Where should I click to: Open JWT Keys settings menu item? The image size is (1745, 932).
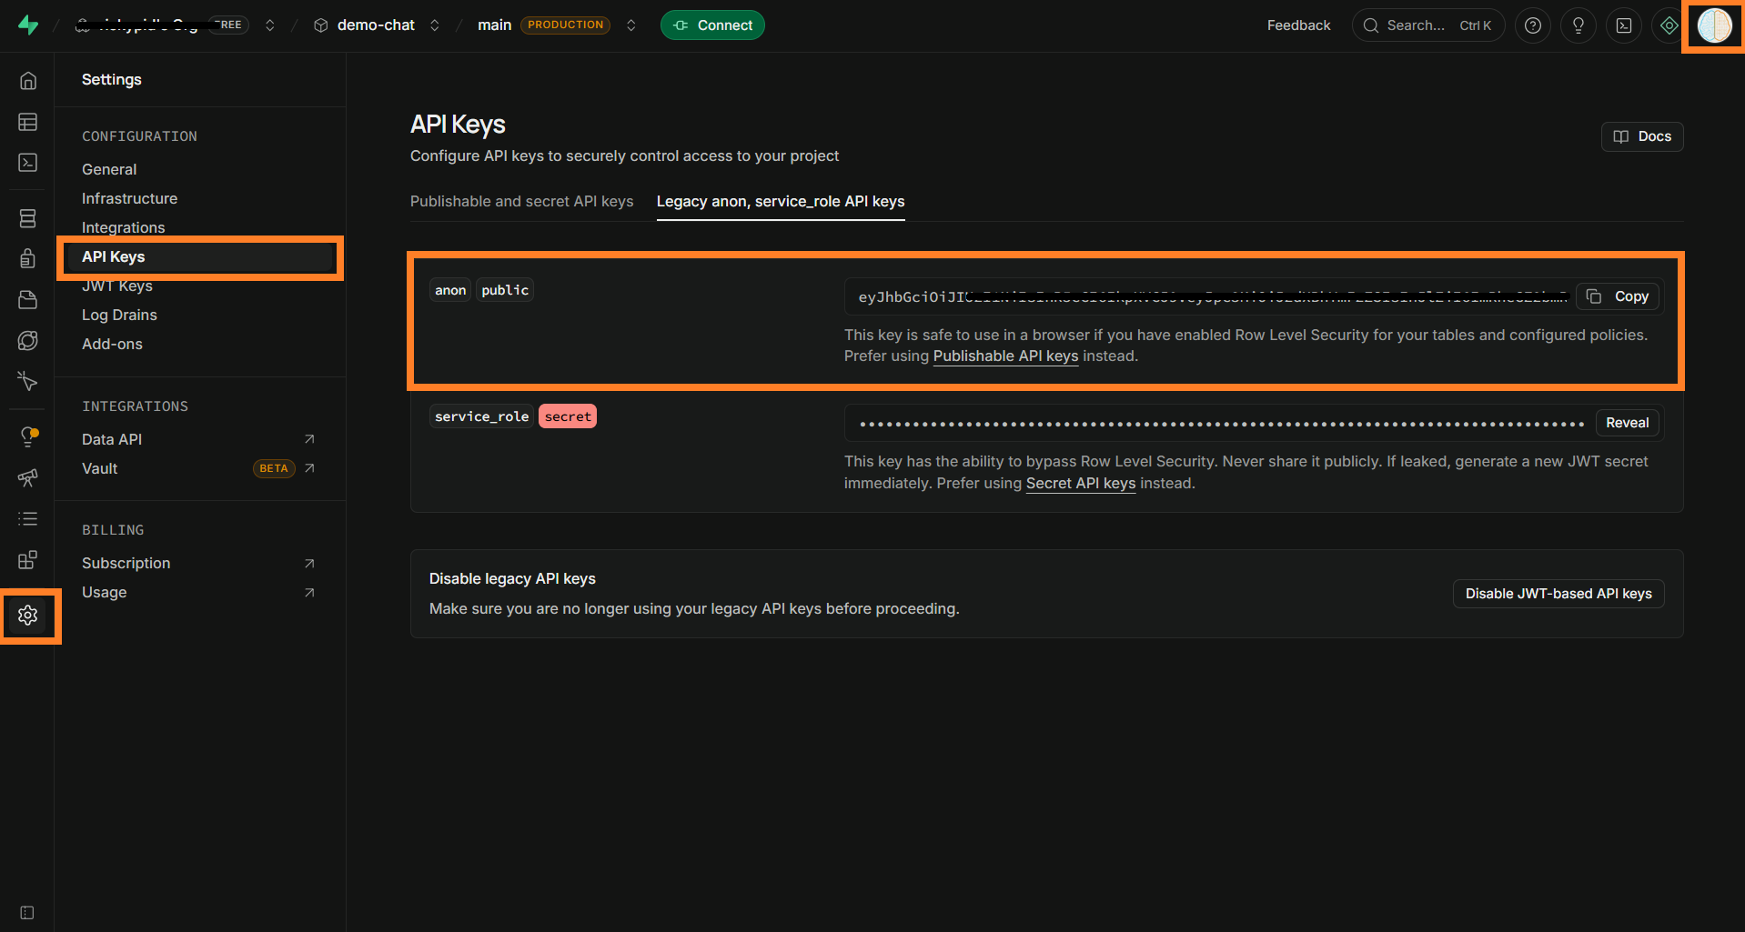(x=117, y=286)
